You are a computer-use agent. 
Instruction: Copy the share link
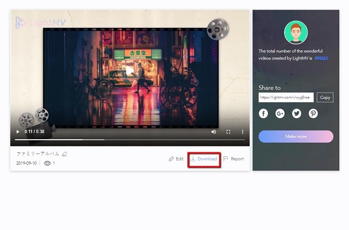325,97
